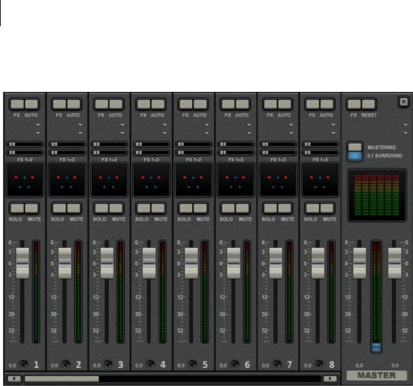
Task: Close the mixer panel
Action: pos(404,102)
